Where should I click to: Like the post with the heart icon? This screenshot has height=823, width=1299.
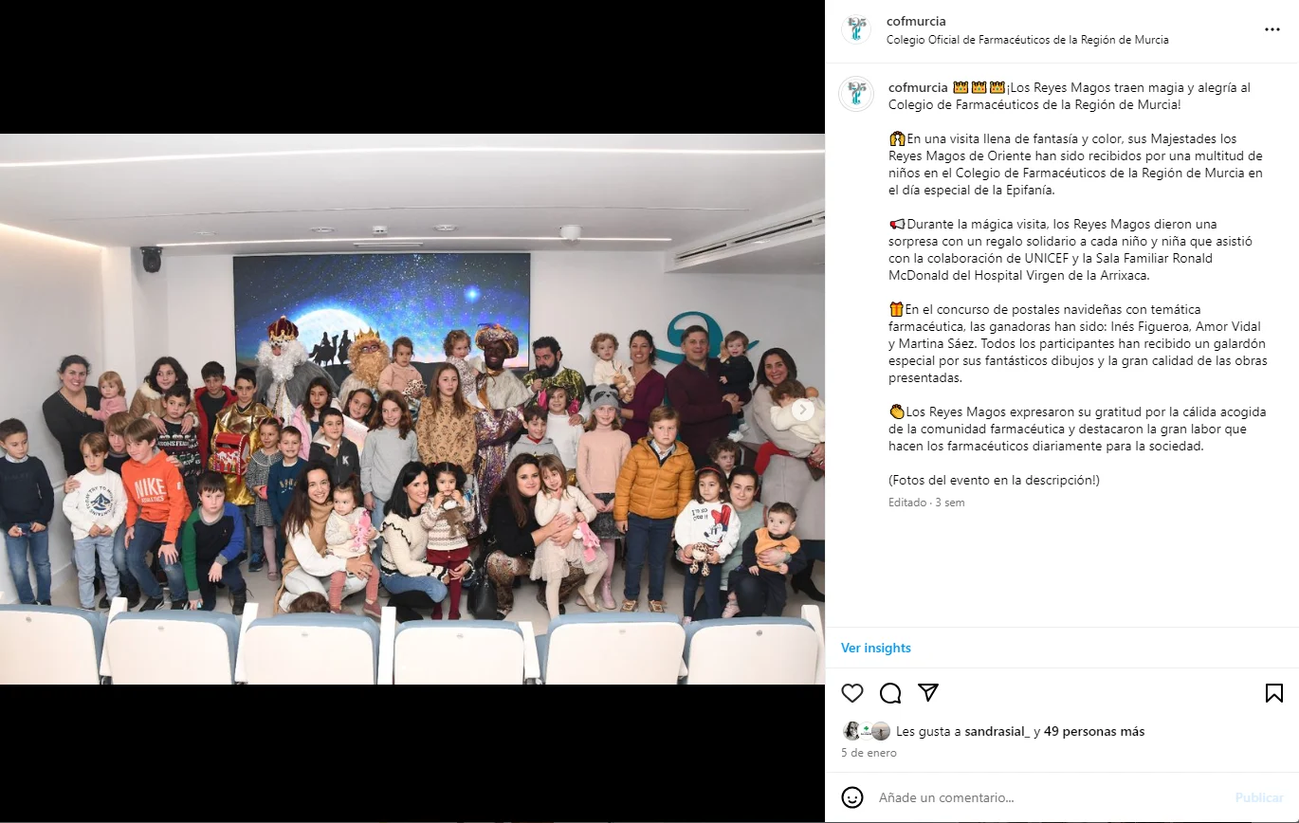point(852,693)
